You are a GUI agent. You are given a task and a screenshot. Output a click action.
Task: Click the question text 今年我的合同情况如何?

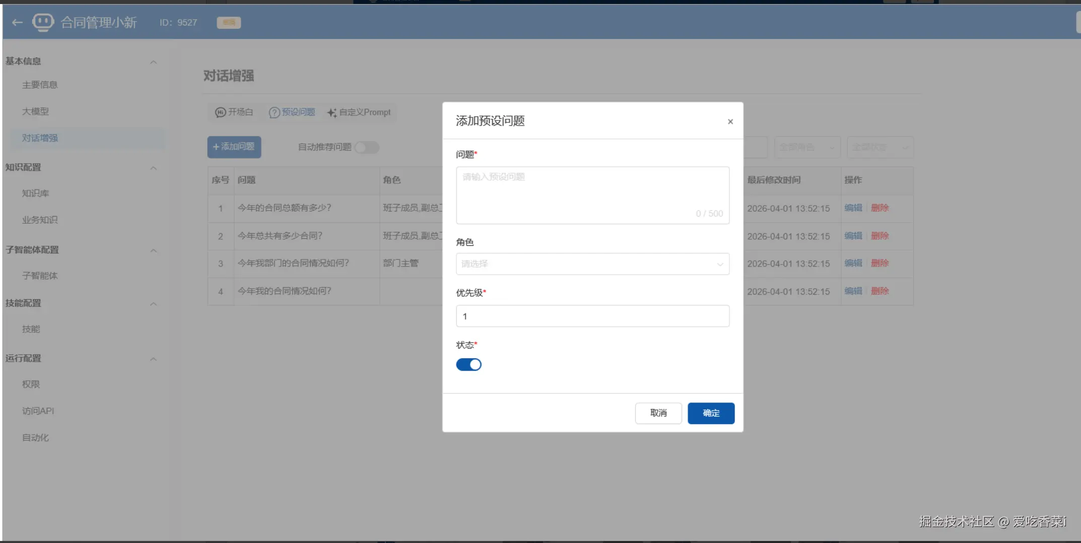point(284,291)
